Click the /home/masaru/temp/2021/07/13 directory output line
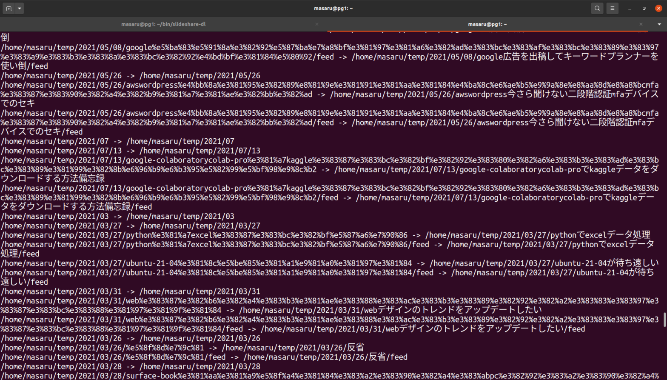This screenshot has width=667, height=380. [130, 151]
